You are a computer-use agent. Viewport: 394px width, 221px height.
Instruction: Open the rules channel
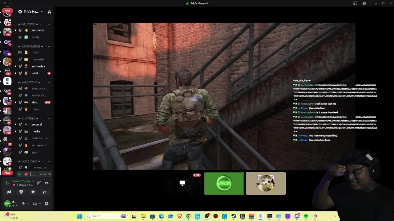pyautogui.click(x=34, y=52)
